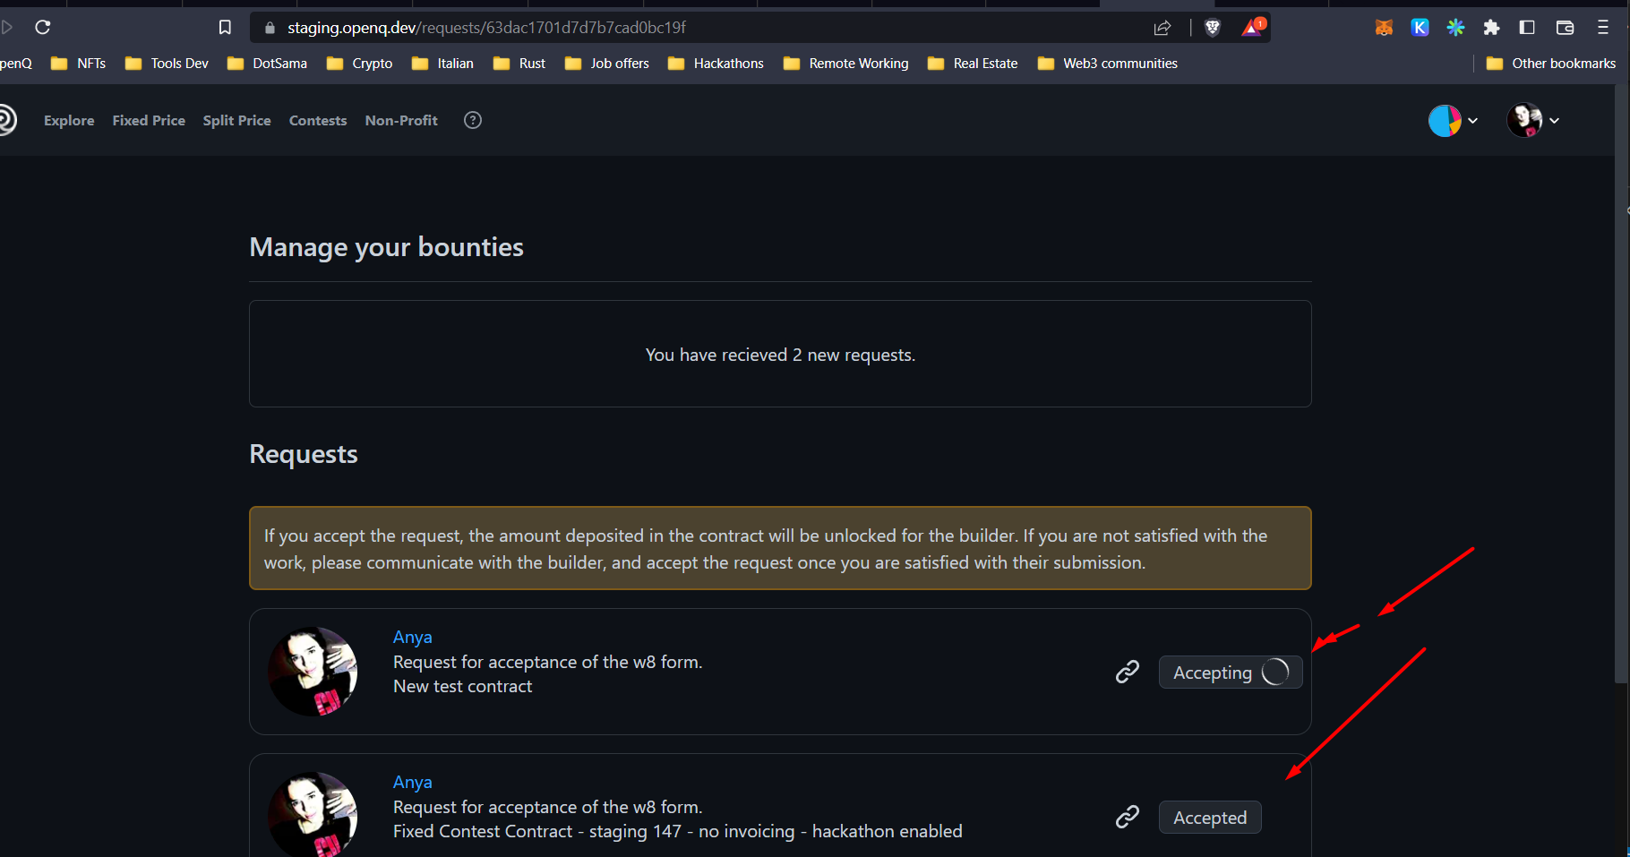Image resolution: width=1630 pixels, height=857 pixels.
Task: Expand the pie chart currency dropdown
Action: tap(1444, 120)
